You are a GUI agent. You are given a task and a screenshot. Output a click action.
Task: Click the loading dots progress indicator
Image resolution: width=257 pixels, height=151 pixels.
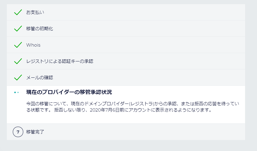coord(18,92)
